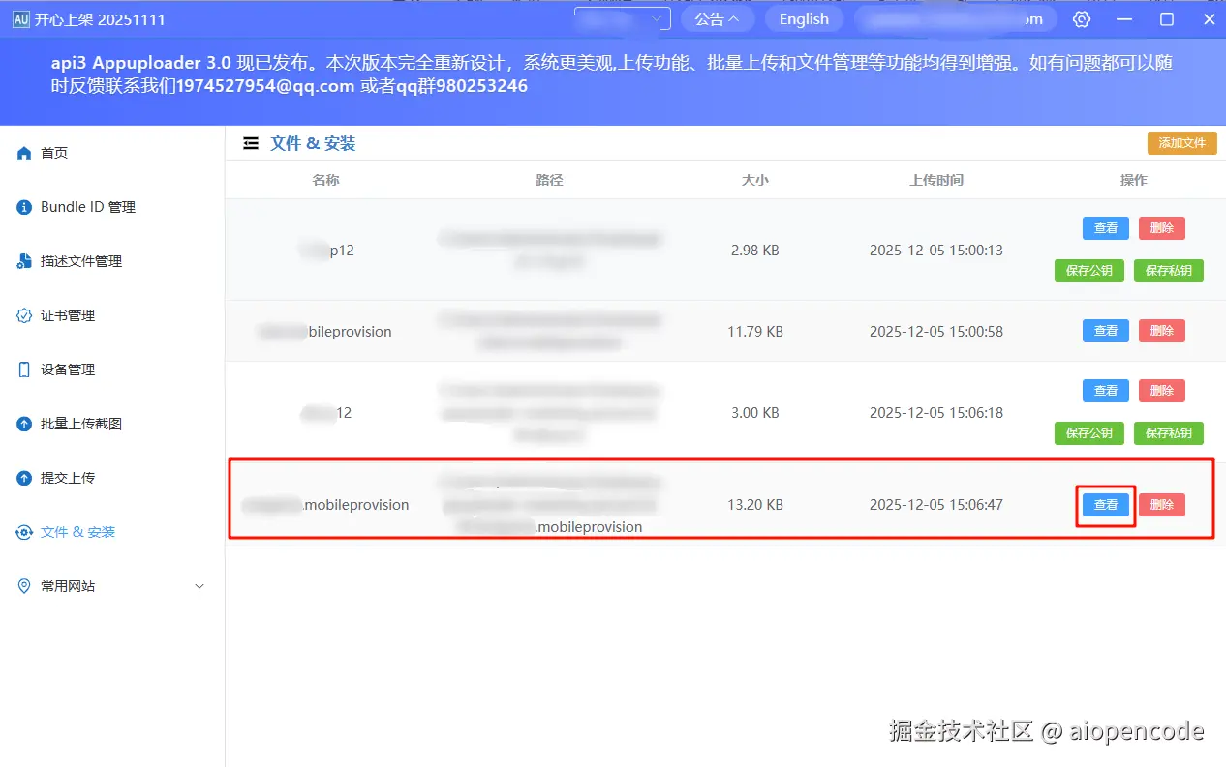1226x767 pixels.
Task: Minimize the 开心上架 window
Action: [1124, 19]
